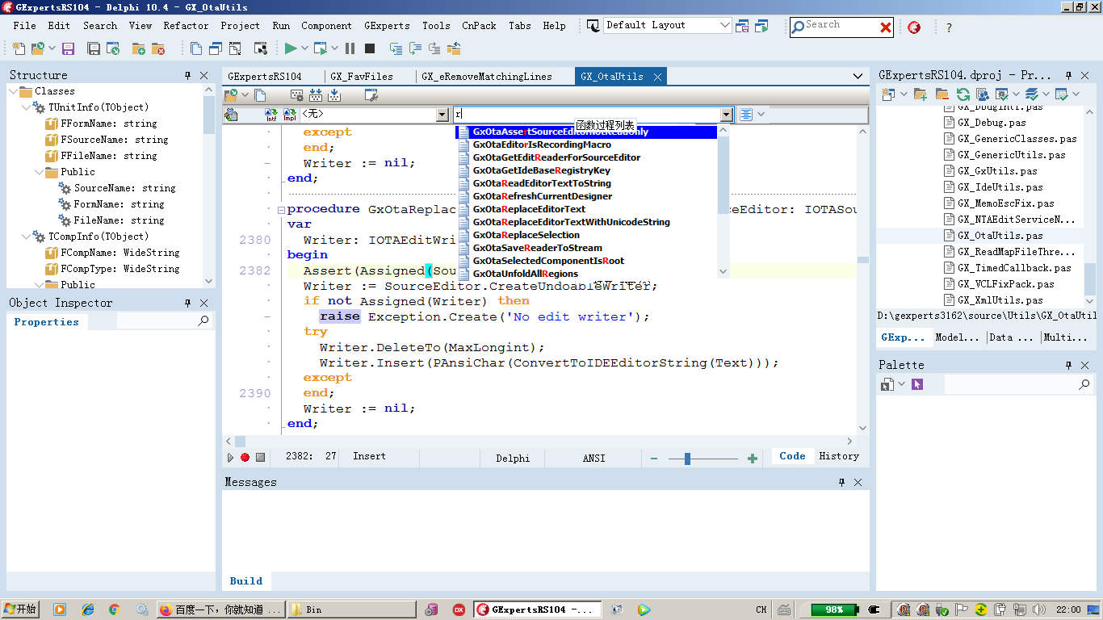Click the Intf jump icon in editor toolbar
The width and height of the screenshot is (1103, 620).
(271, 115)
